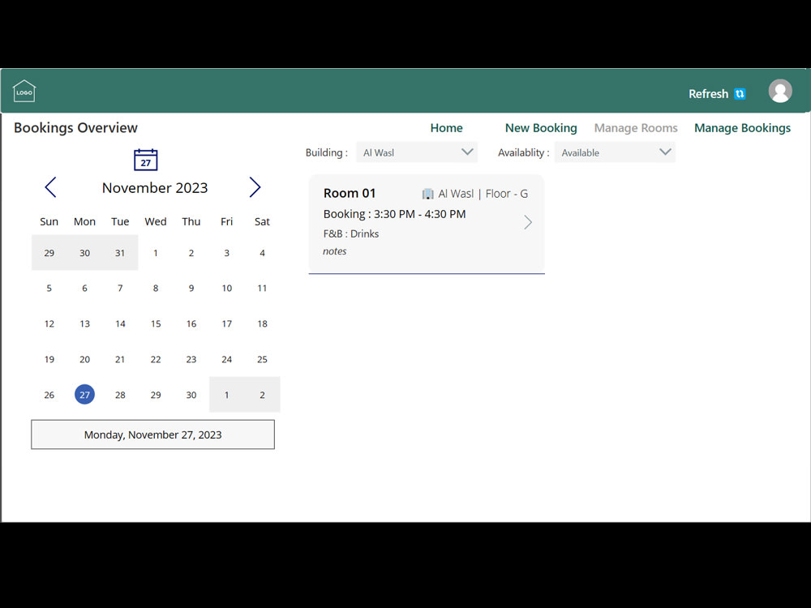Open Room 01 details via right chevron

[528, 221]
